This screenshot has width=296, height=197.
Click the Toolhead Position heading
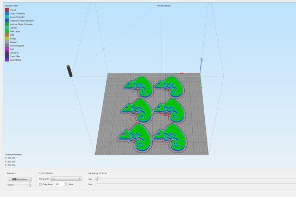pos(13,155)
